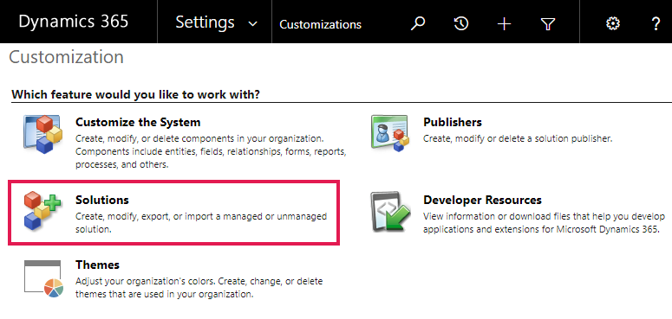Viewport: 672px width, 319px height.
Task: Click the Customize the System cubes icon
Action: click(x=42, y=134)
